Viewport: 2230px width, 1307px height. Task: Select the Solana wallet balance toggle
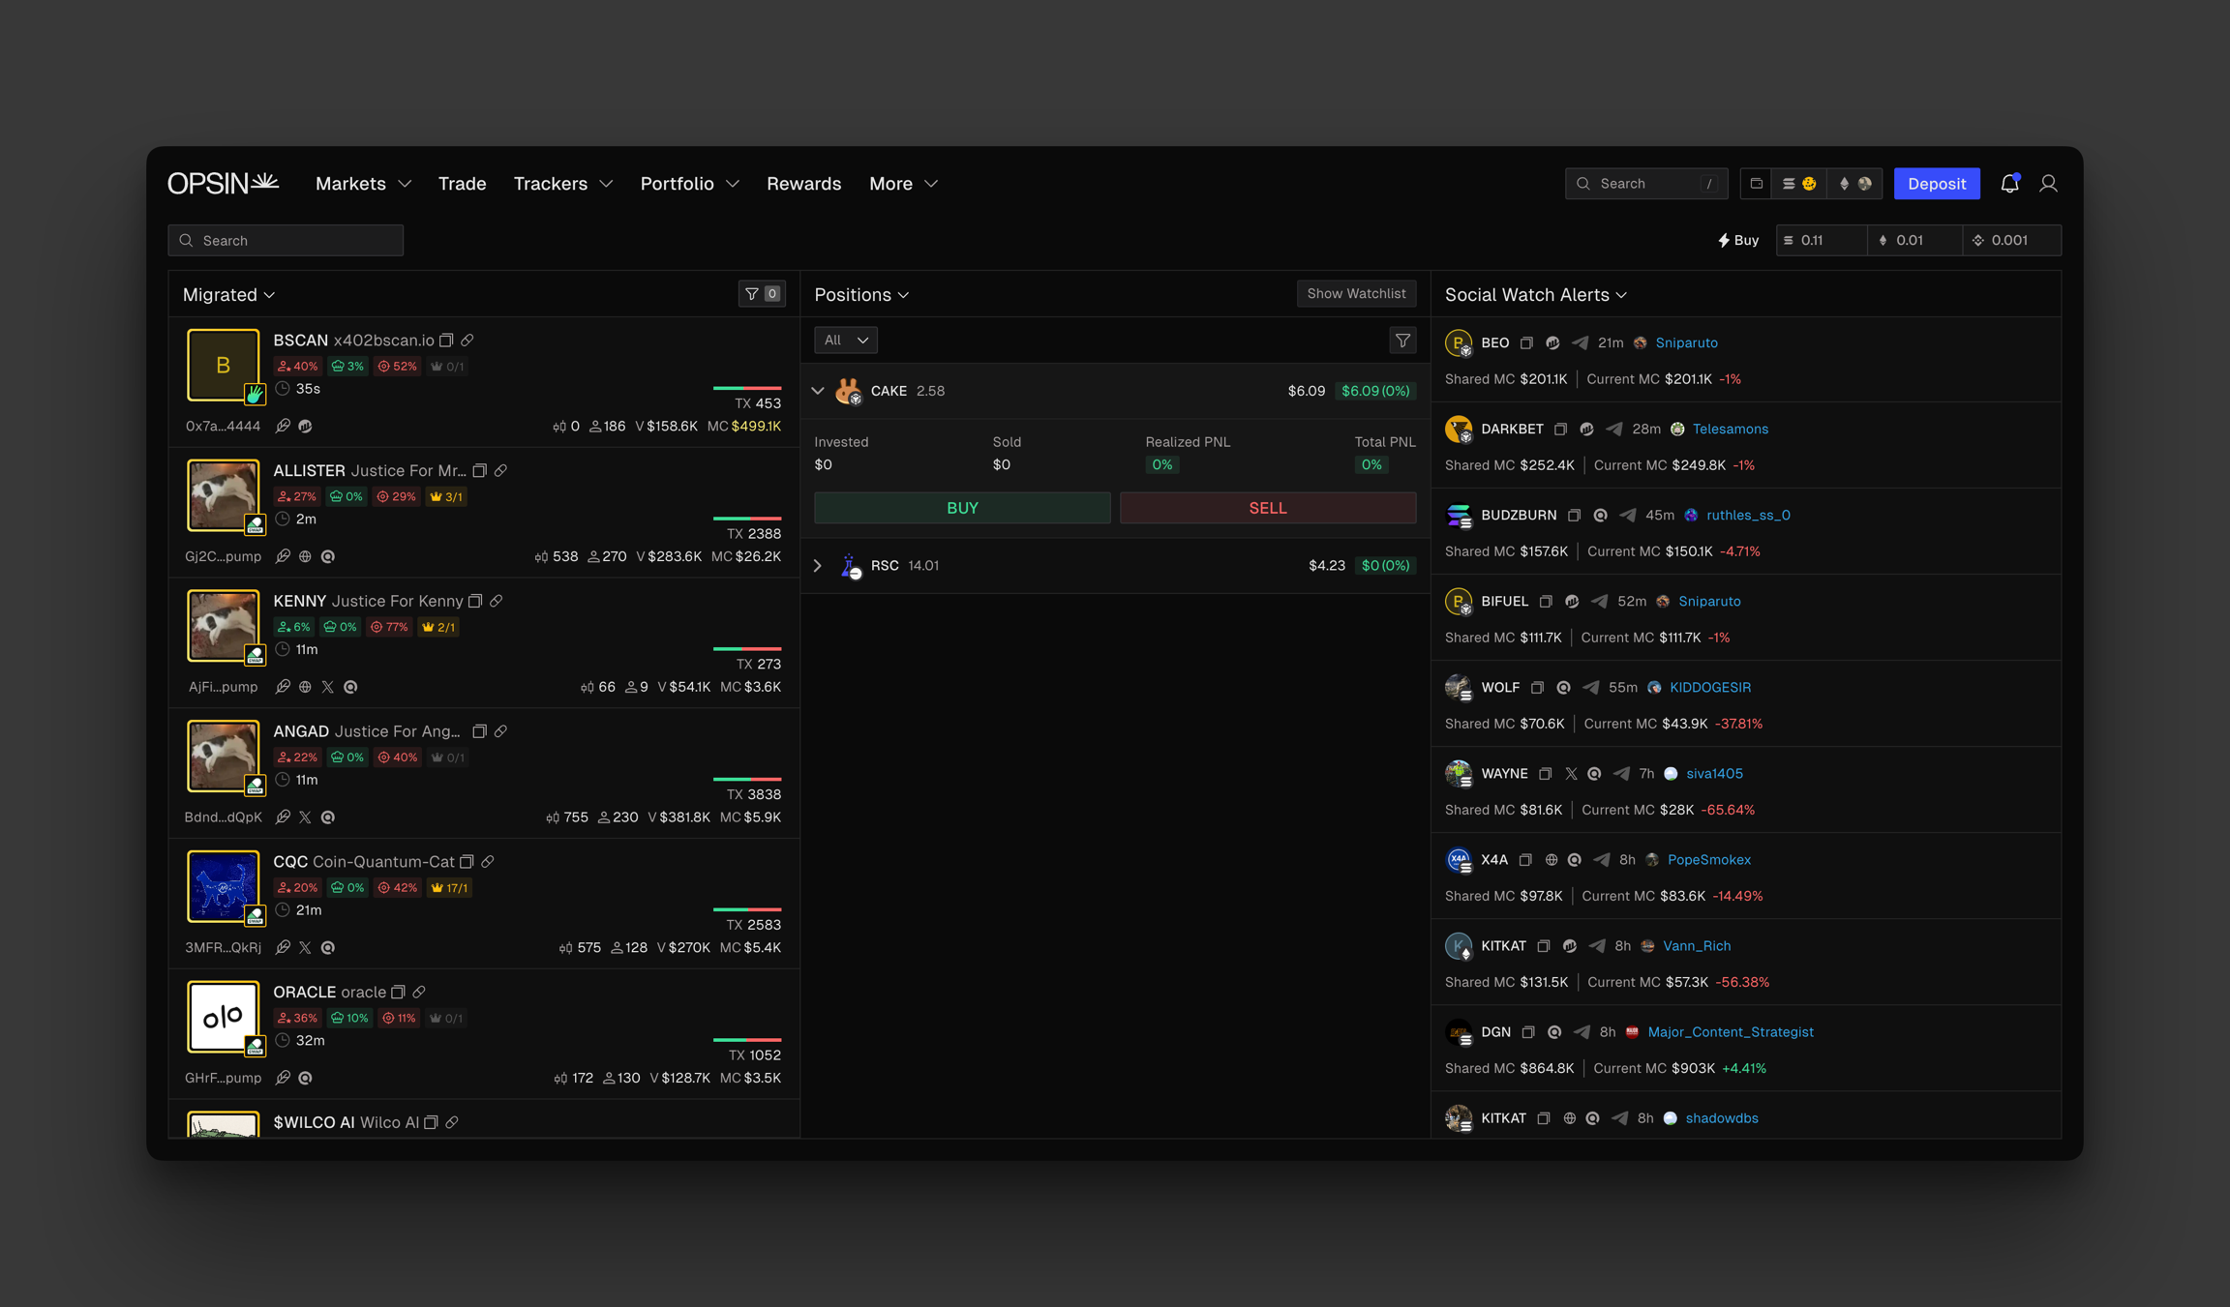1798,184
